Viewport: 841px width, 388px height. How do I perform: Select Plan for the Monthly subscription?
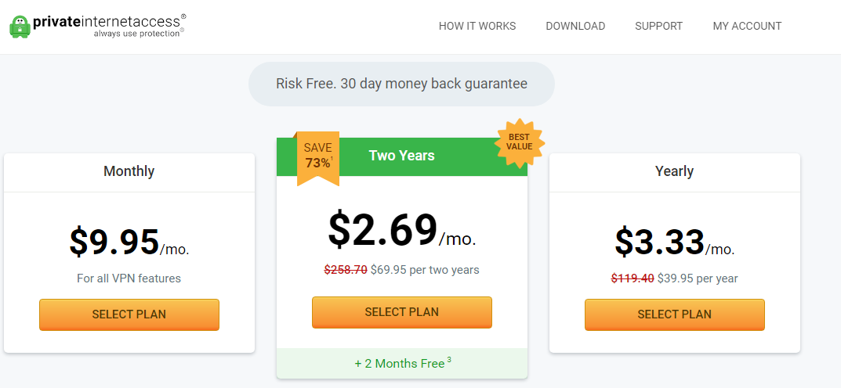coord(129,314)
